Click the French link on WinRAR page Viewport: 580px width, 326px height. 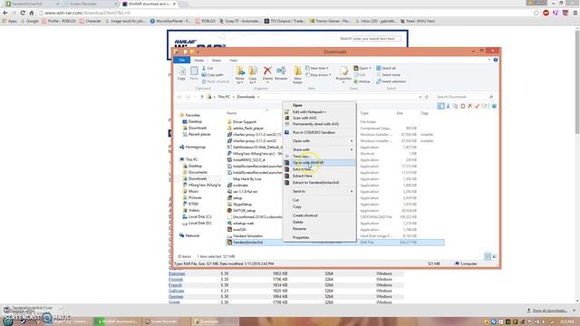click(x=175, y=285)
